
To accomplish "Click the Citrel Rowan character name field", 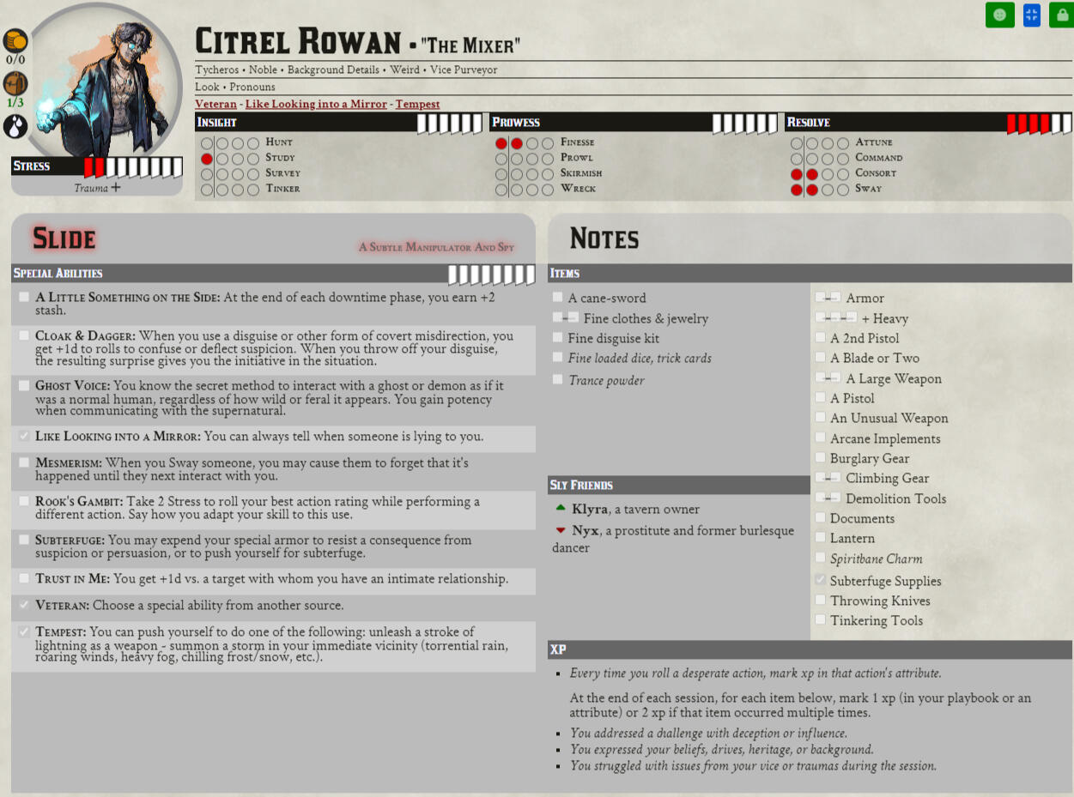I will click(298, 42).
